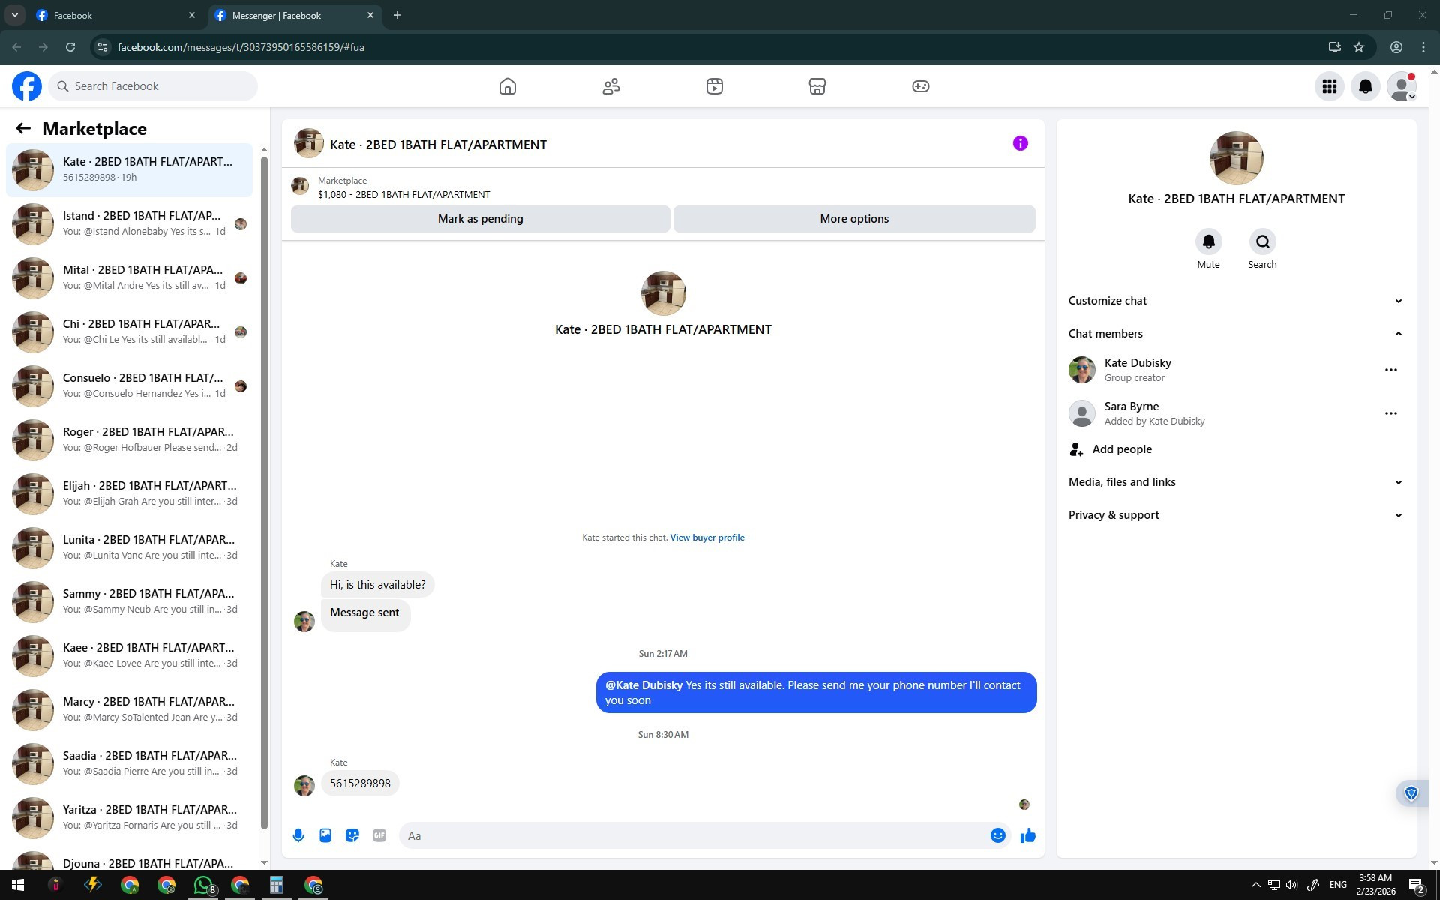Open conversation information purple icon

(1021, 143)
